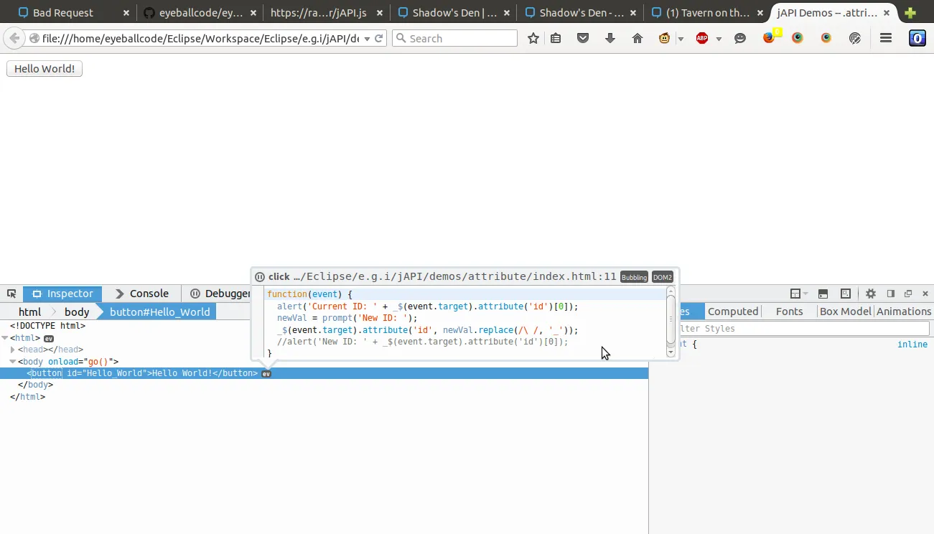This screenshot has width=934, height=534.
Task: Switch to the eyeballcode GitHub tab
Action: pos(200,12)
